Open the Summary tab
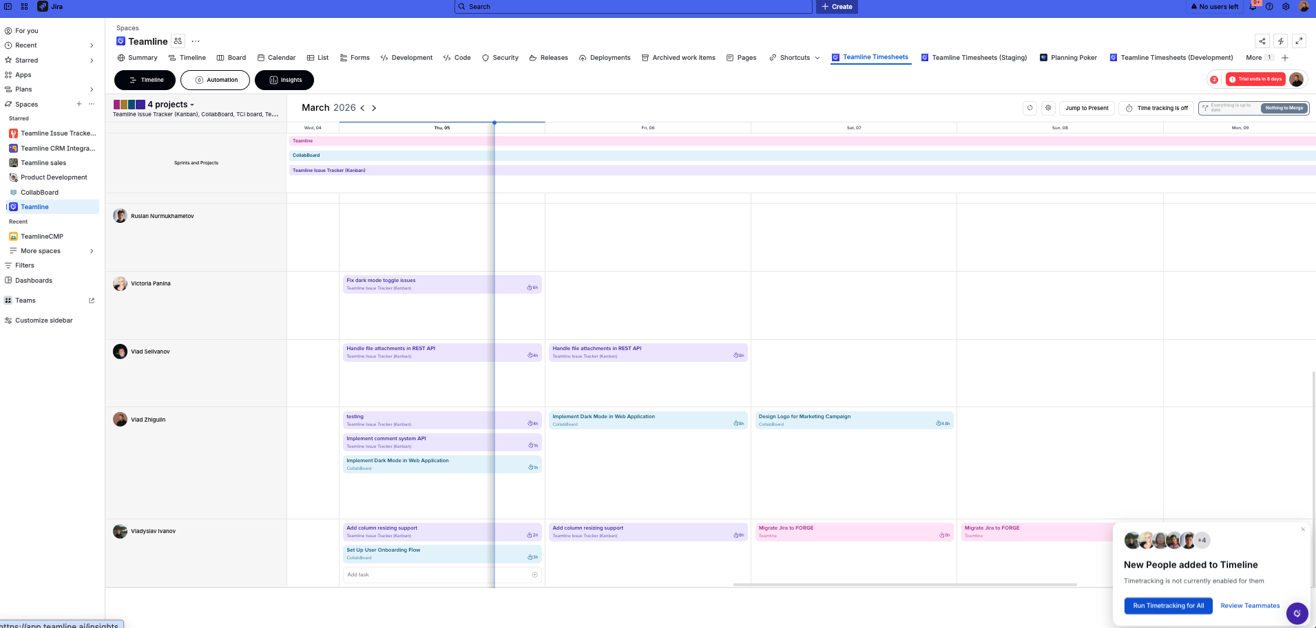 [x=138, y=58]
